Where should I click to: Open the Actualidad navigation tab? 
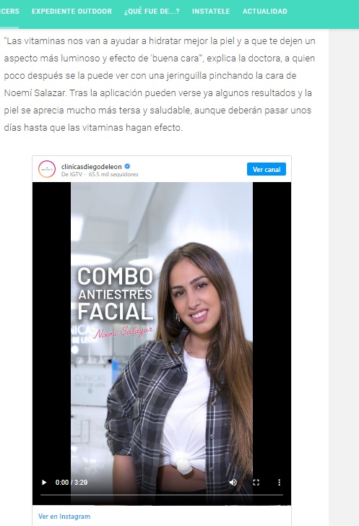click(x=264, y=11)
